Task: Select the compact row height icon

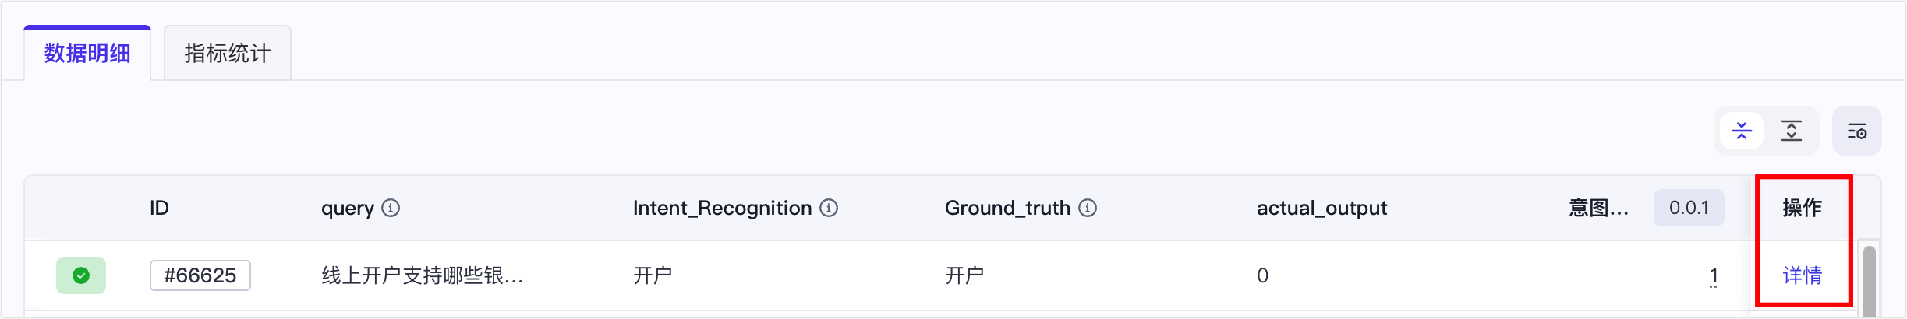Action: point(1741,131)
